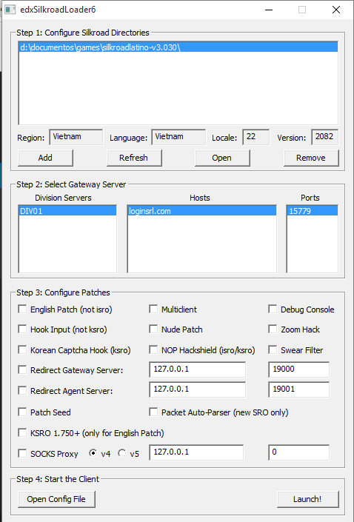The height and width of the screenshot is (522, 354).
Task: Enable the Patch Seed checkbox
Action: click(22, 412)
